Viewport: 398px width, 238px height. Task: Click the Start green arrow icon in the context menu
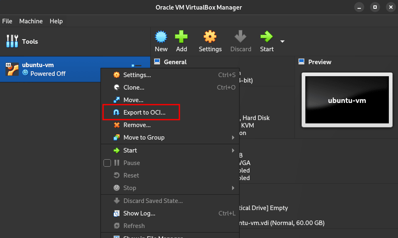[x=116, y=150]
